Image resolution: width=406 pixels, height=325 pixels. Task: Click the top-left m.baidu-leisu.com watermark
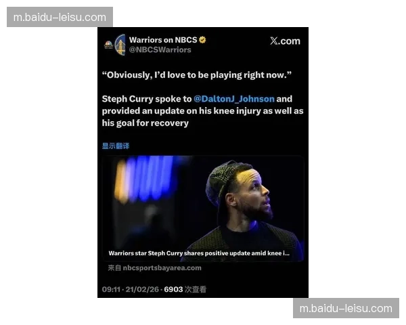(60, 17)
